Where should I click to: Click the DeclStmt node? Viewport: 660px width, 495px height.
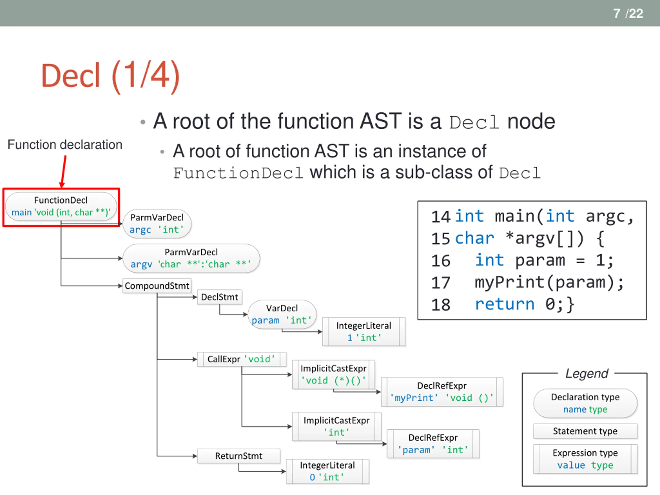(220, 297)
